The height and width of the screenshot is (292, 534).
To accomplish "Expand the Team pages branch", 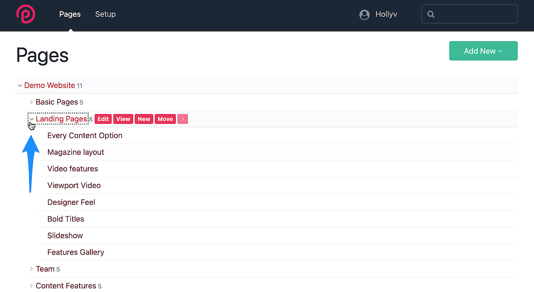I will pos(31,269).
